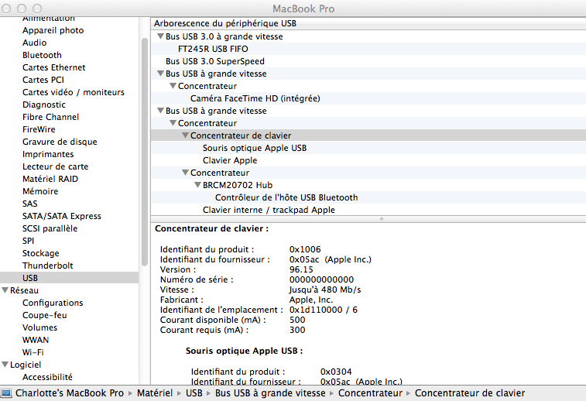Image resolution: width=586 pixels, height=401 pixels.
Task: Choose the Clavier Apple device row
Action: click(230, 160)
